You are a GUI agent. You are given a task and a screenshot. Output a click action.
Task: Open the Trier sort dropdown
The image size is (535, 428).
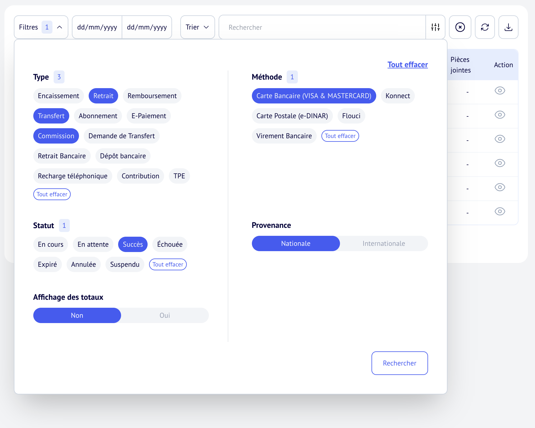(197, 27)
